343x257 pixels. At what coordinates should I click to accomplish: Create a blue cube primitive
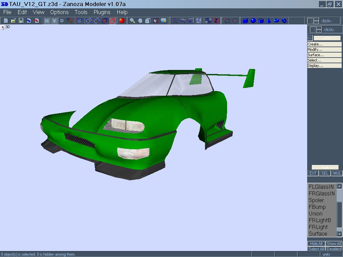pos(245,21)
